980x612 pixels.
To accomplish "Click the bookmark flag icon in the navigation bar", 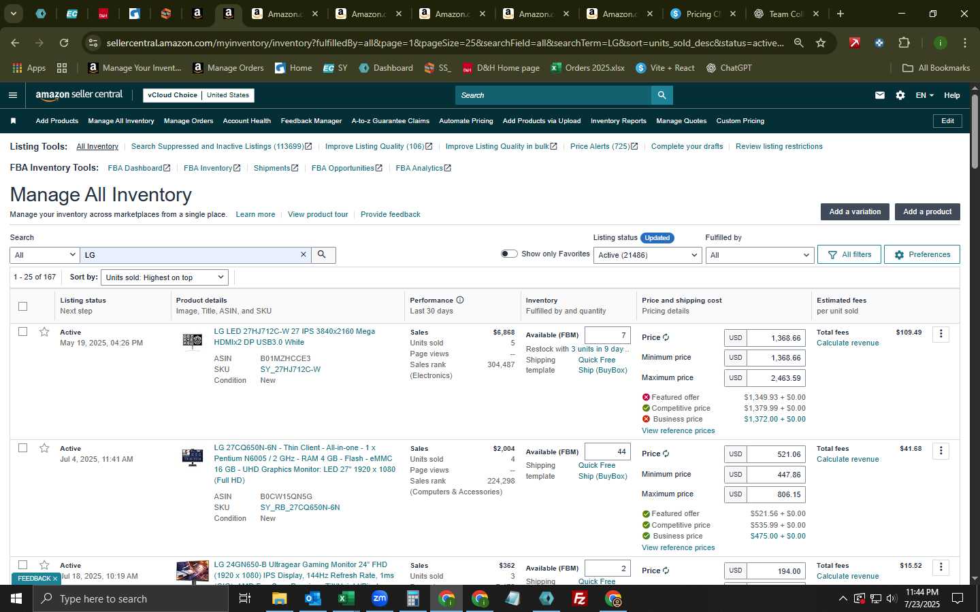I will (x=13, y=121).
